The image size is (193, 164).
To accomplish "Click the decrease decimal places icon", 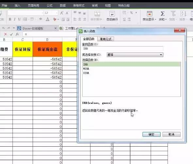I will [x=129, y=19].
